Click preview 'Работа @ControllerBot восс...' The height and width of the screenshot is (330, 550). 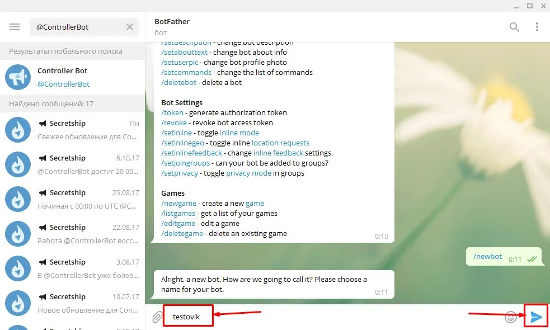(88, 241)
